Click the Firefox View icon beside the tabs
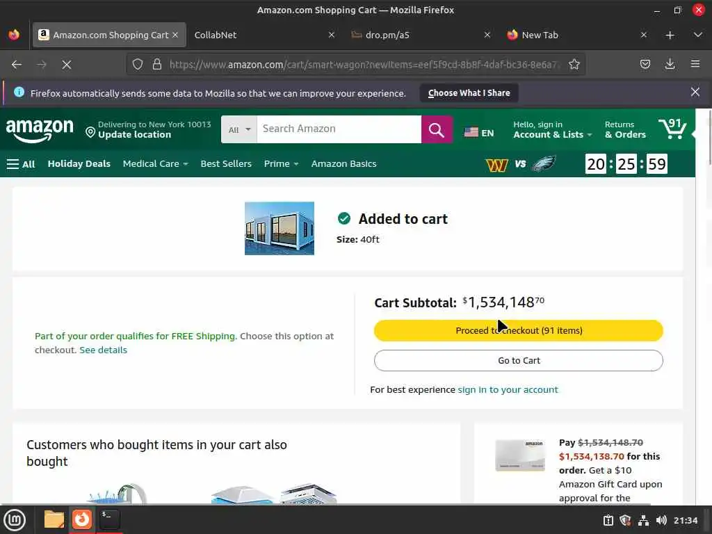The image size is (712, 534). click(x=14, y=35)
